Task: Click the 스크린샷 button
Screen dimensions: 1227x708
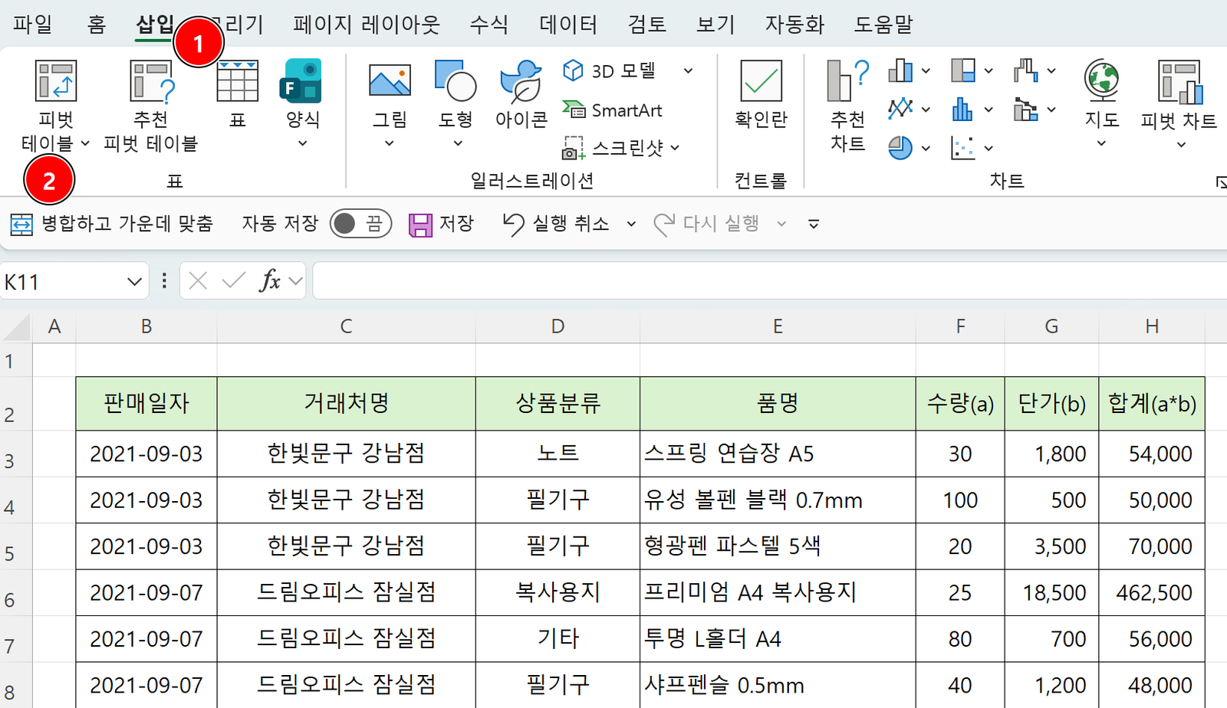Action: (x=621, y=147)
